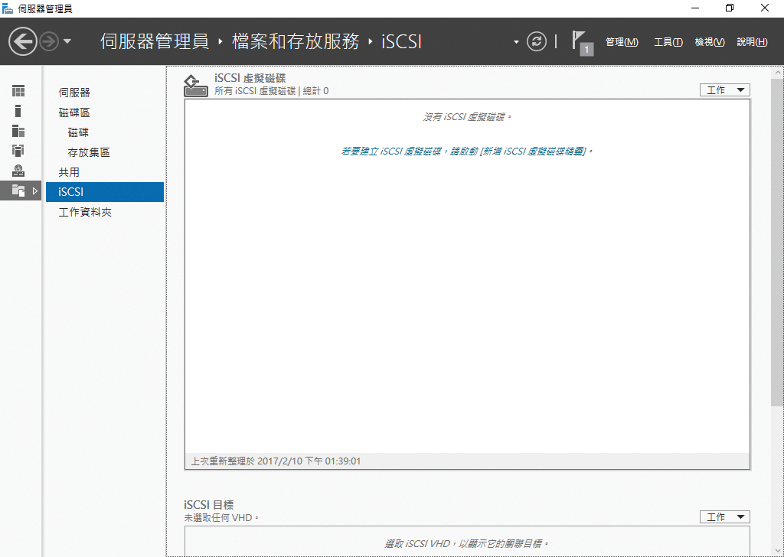784x557 pixels.
Task: Click iSCSI in the breadcrumb title
Action: tap(401, 41)
